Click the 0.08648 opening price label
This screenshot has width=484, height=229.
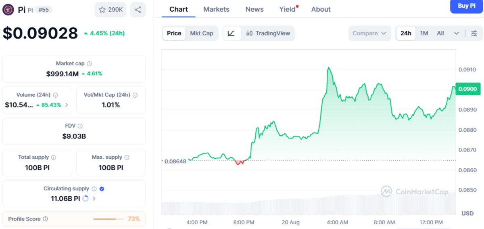[175, 162]
